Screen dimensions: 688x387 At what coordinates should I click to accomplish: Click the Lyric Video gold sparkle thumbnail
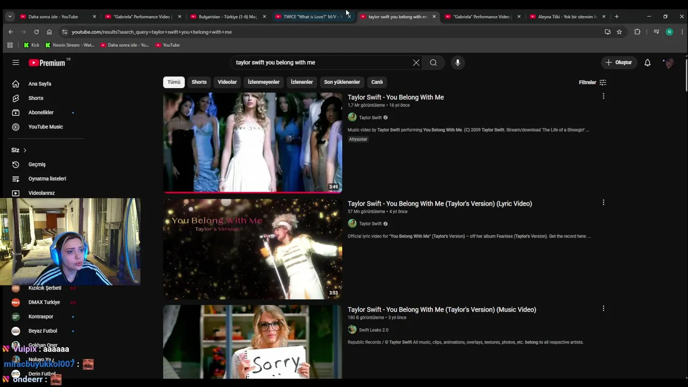(x=253, y=249)
